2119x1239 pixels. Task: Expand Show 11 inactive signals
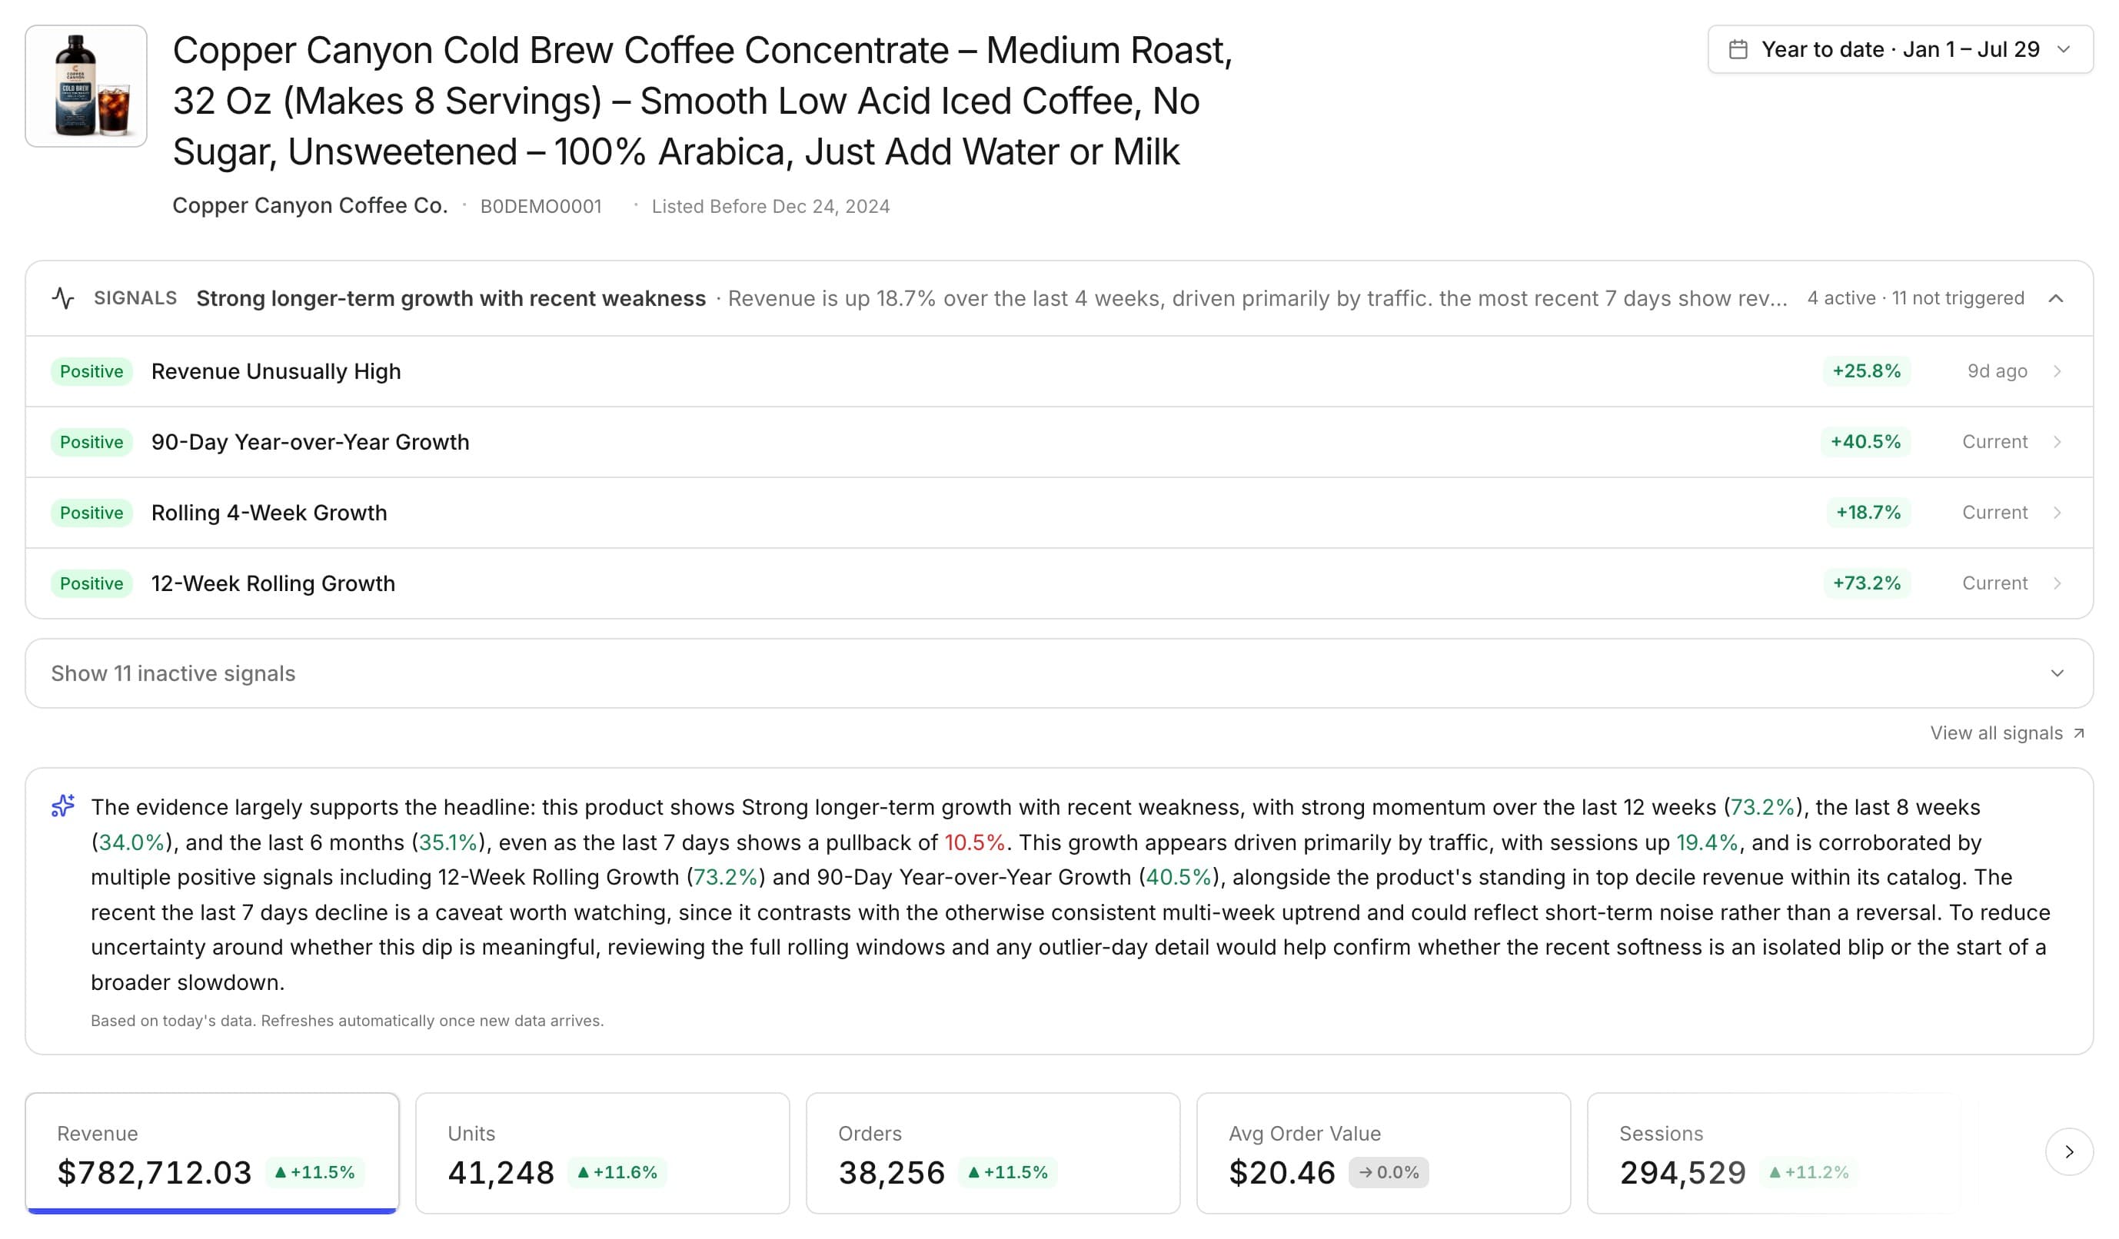pyautogui.click(x=1059, y=673)
